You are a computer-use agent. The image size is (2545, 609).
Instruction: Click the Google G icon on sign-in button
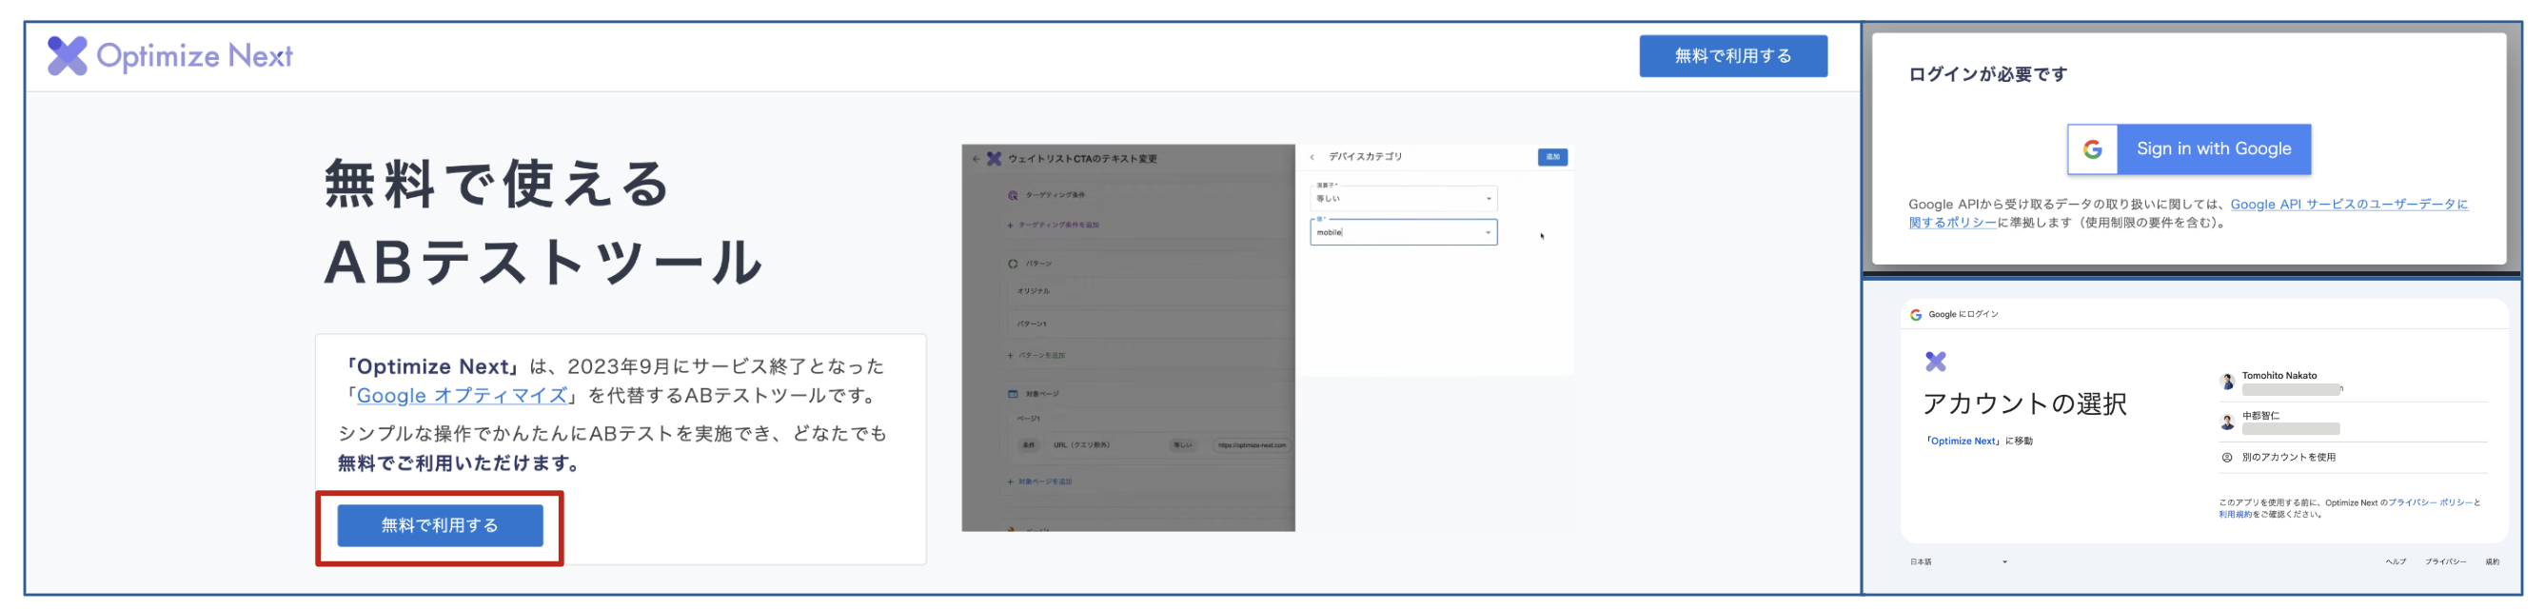(x=2092, y=149)
